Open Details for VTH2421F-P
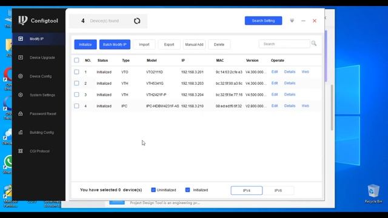The width and height of the screenshot is (388, 218). pyautogui.click(x=290, y=94)
